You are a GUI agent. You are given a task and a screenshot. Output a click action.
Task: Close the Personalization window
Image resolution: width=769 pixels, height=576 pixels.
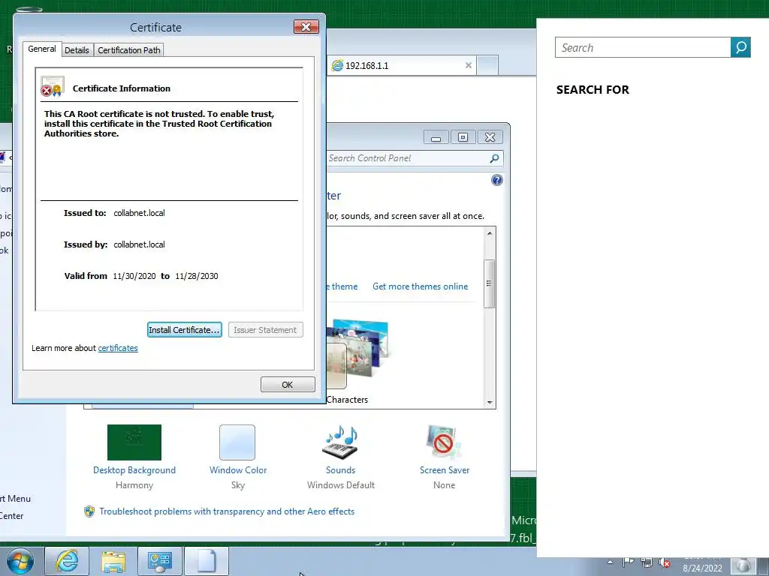coord(490,137)
